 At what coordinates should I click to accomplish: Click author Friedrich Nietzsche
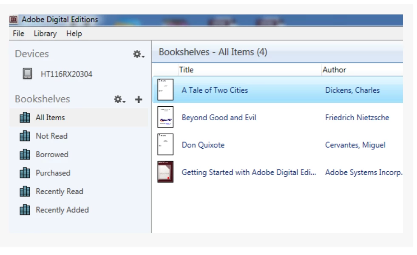coord(357,118)
